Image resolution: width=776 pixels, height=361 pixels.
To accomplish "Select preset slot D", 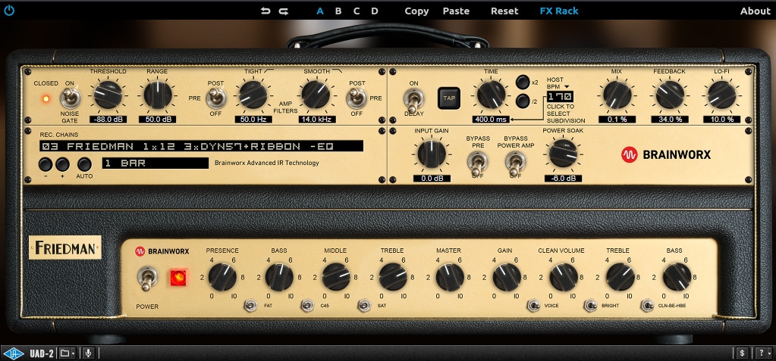I will (375, 11).
